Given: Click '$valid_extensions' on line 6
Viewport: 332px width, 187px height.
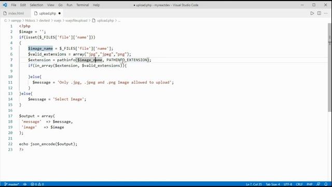Looking at the screenshot, I should coord(47,54).
